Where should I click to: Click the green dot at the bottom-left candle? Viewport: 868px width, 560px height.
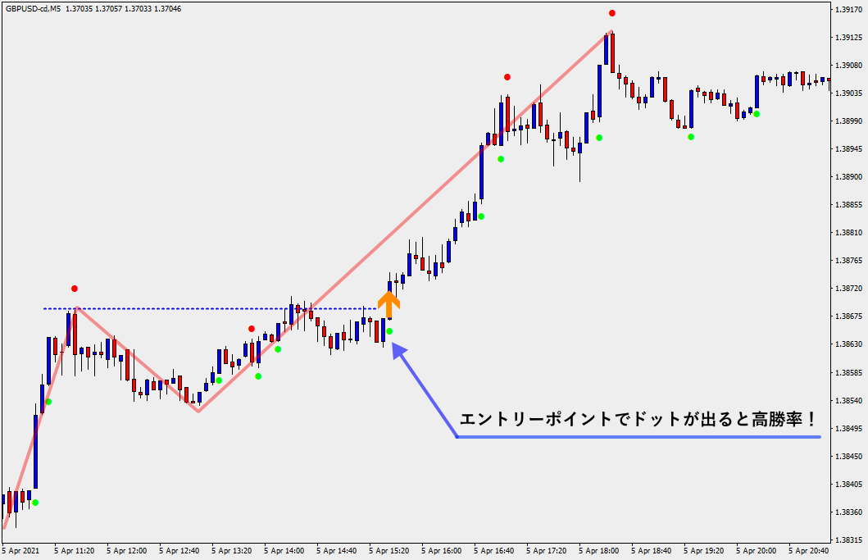[34, 503]
